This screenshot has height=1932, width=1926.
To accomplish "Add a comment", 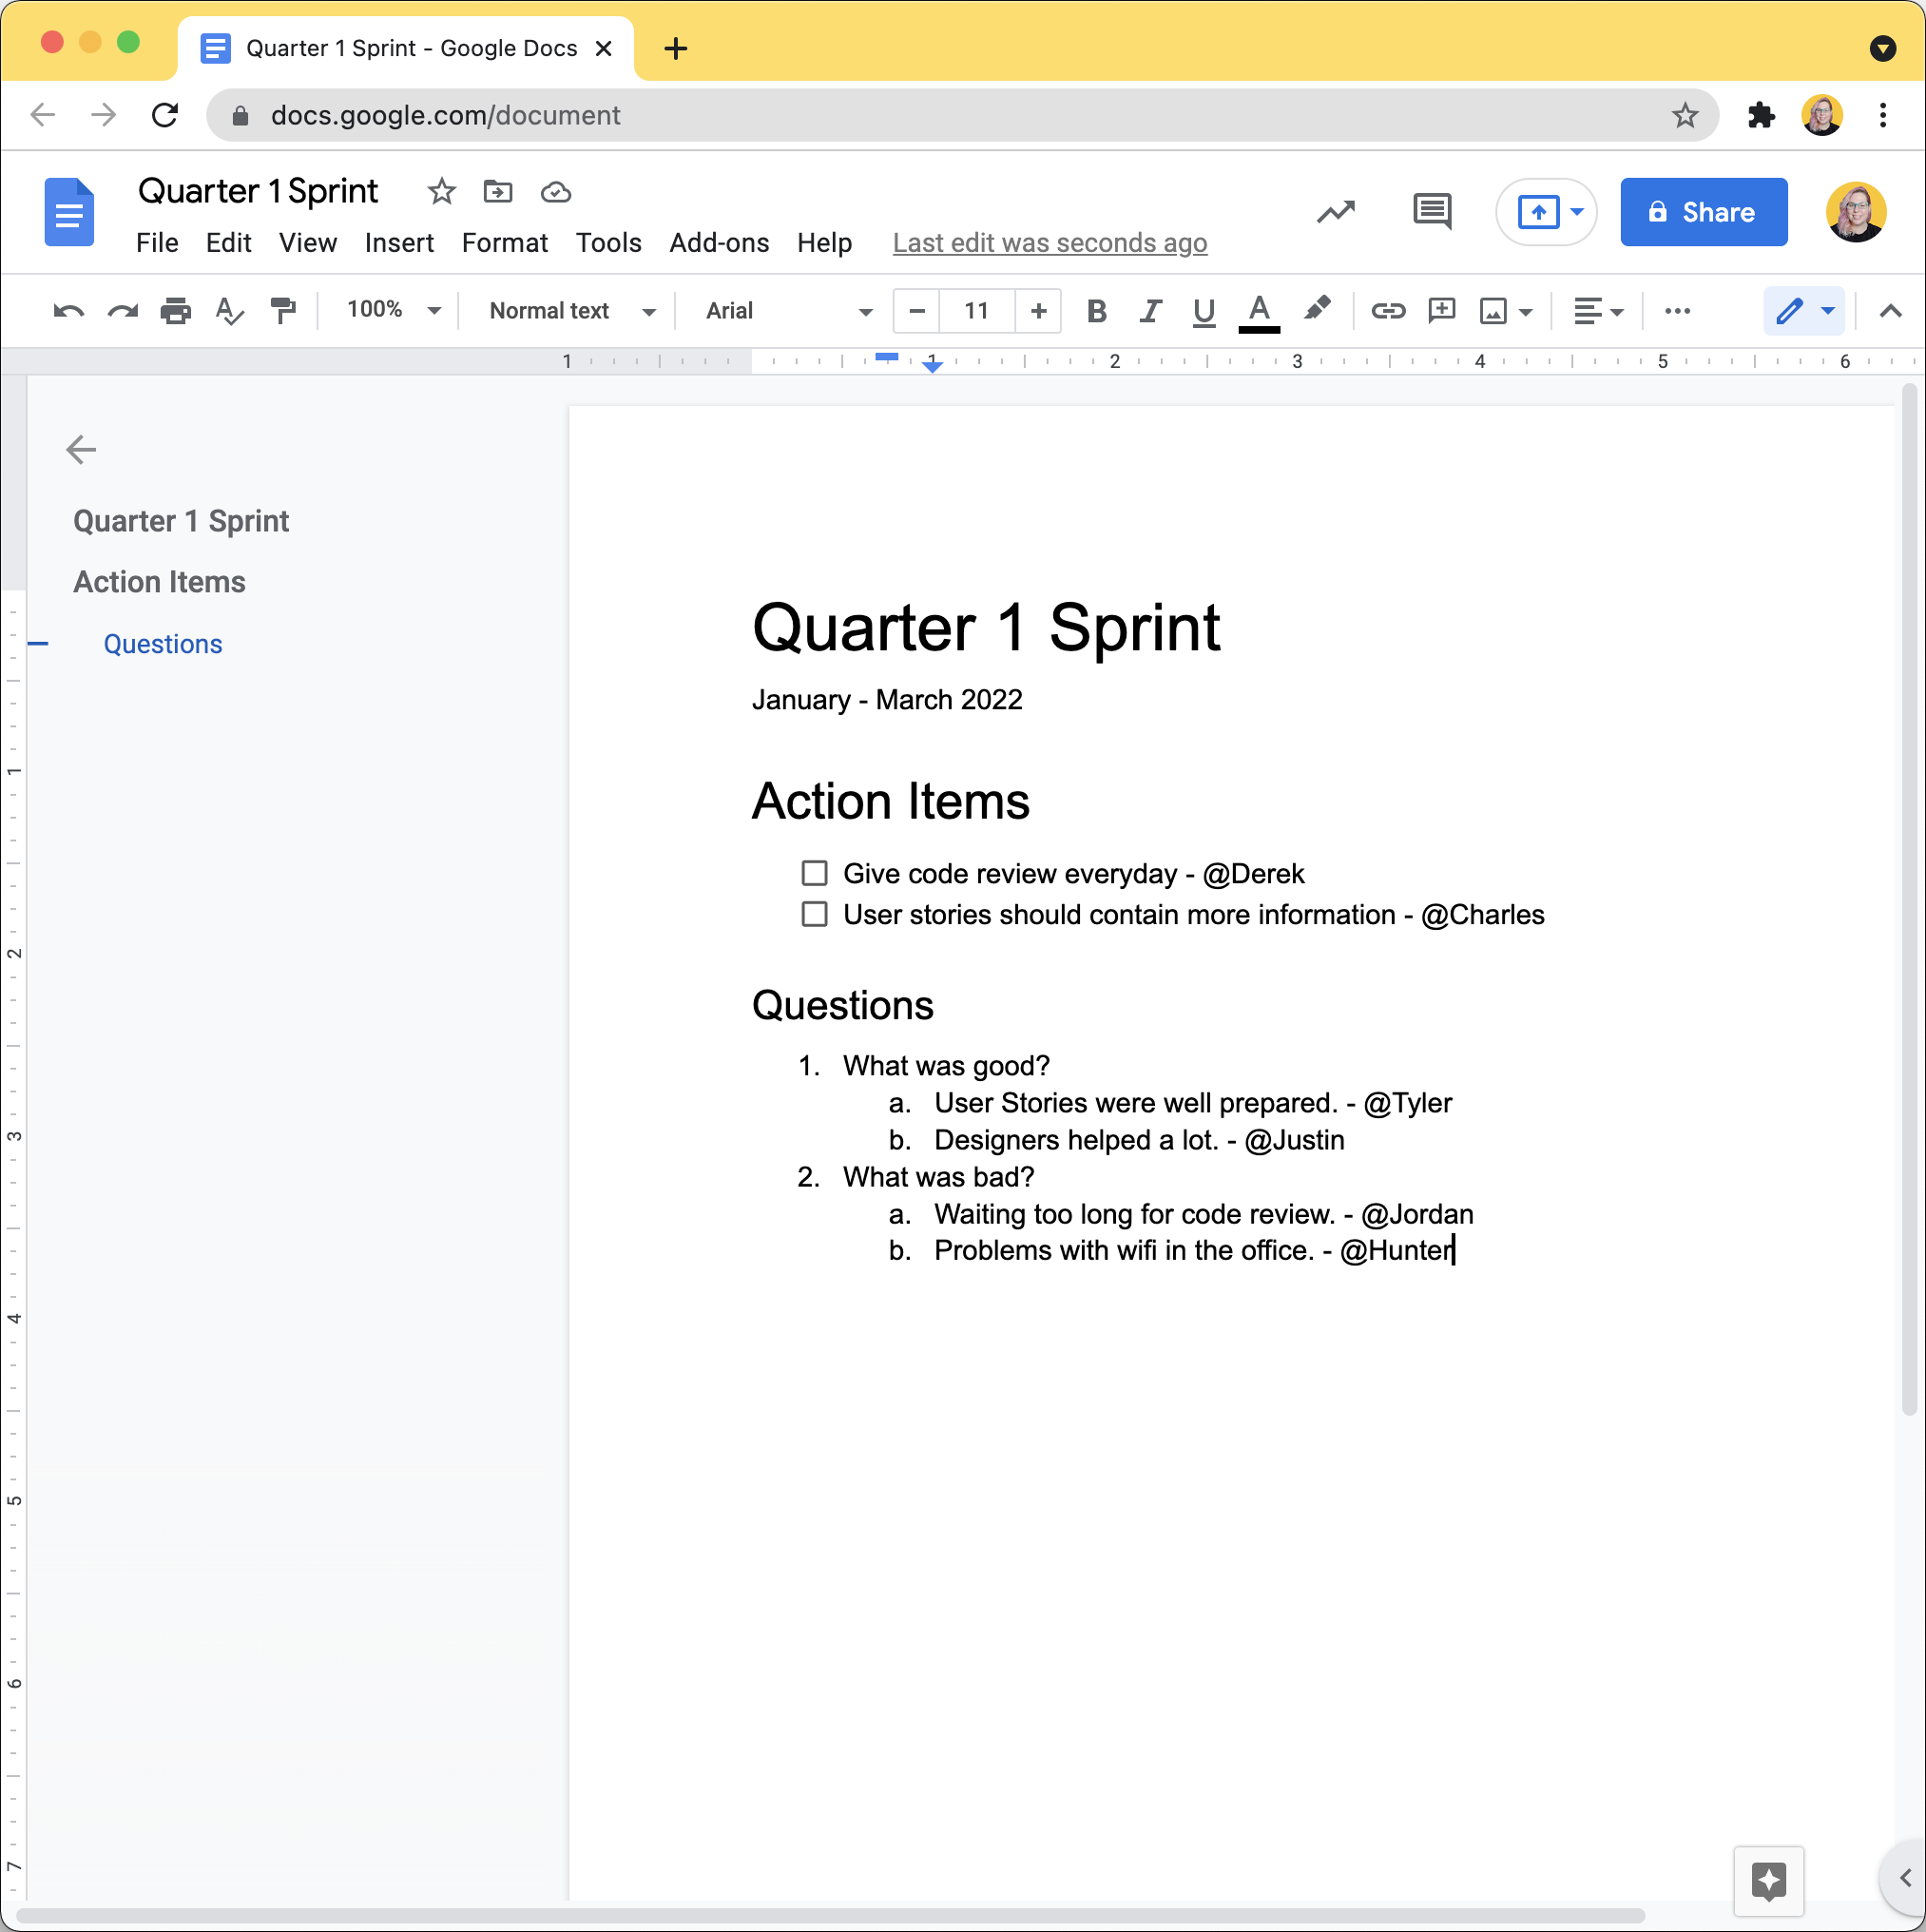I will [1441, 311].
